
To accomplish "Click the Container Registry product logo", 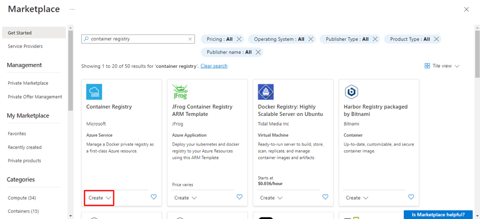I will coord(94,92).
